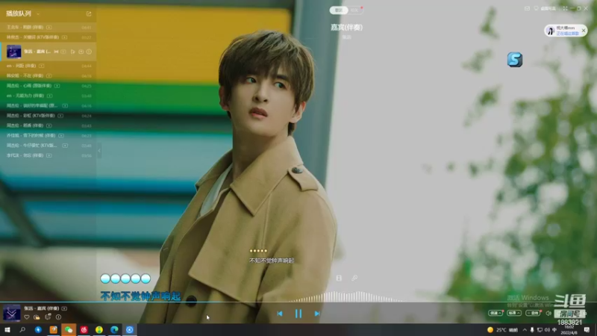Screen dimensions: 597x336
Task: Open the 标准 quality dropdown
Action: tap(514, 313)
